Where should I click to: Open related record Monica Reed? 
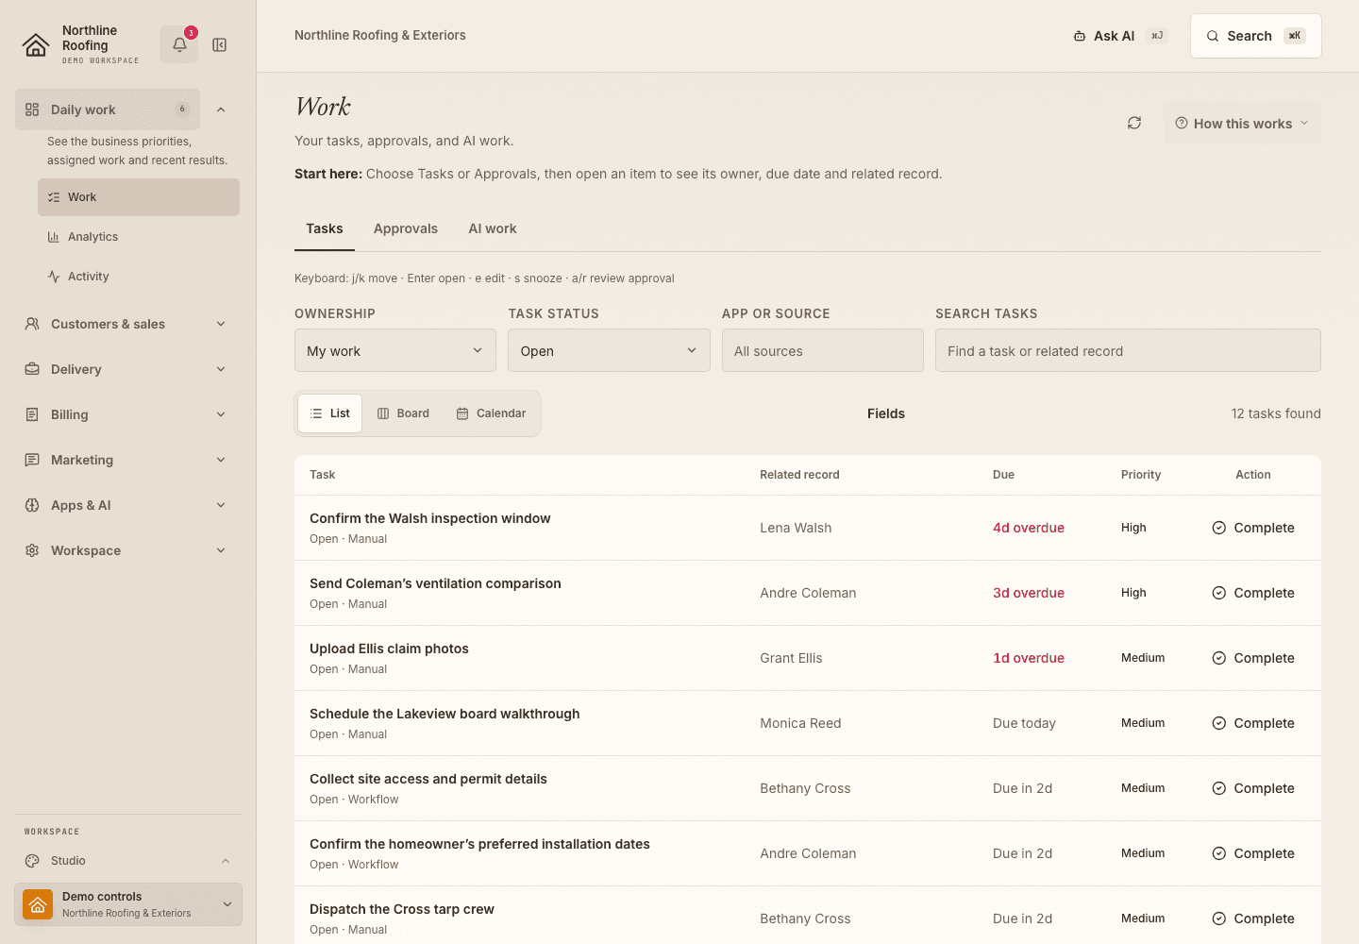(x=800, y=723)
